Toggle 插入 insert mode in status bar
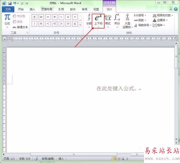 (x=61, y=159)
